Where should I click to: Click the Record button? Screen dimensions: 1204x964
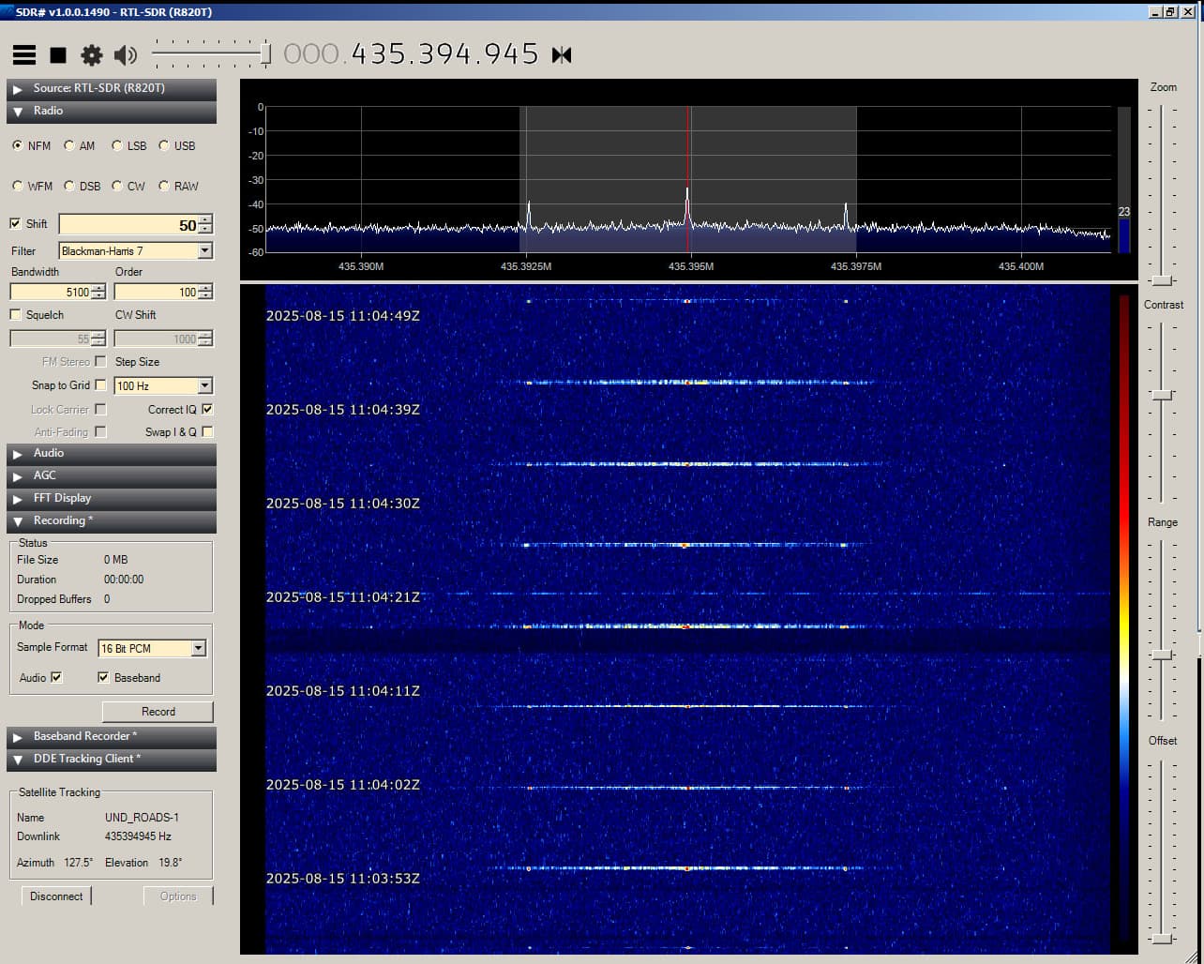[158, 712]
